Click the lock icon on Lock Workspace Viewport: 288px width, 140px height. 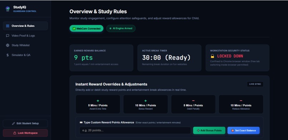pos(15,133)
